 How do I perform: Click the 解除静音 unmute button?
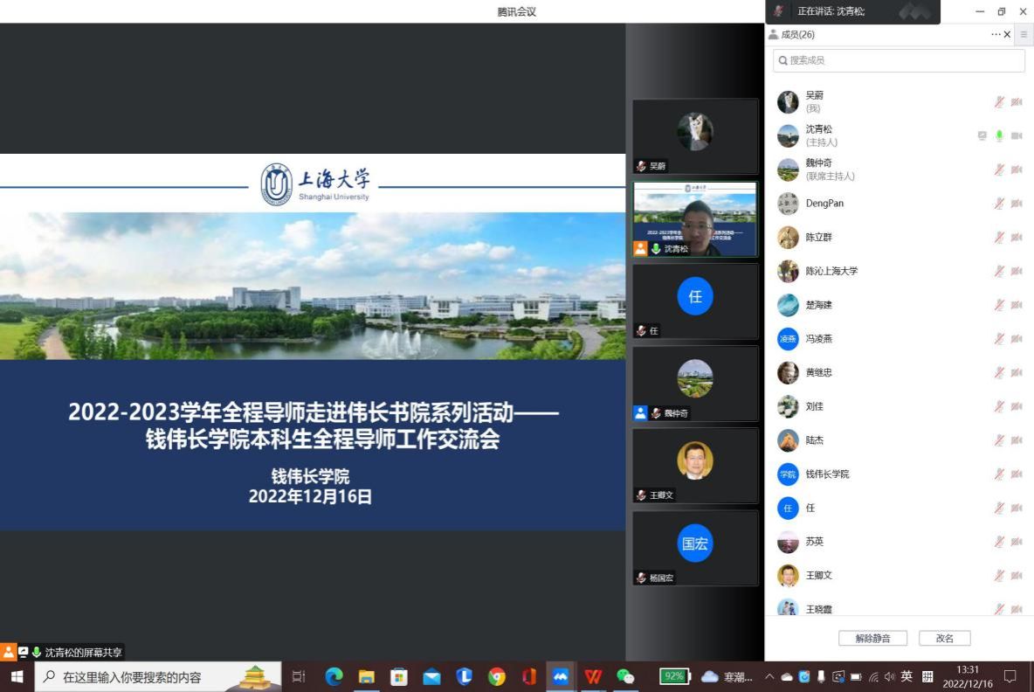pyautogui.click(x=872, y=638)
